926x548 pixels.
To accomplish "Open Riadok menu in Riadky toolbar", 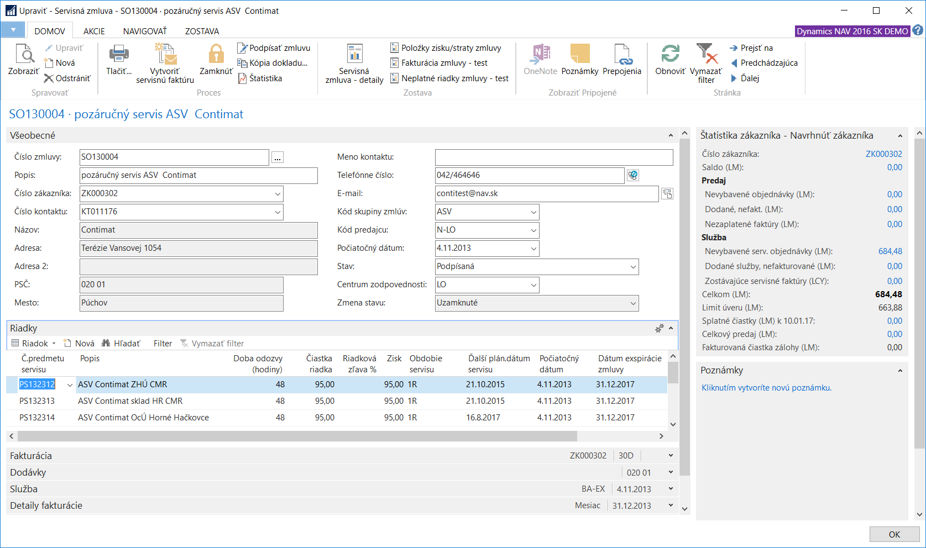I will [x=34, y=344].
